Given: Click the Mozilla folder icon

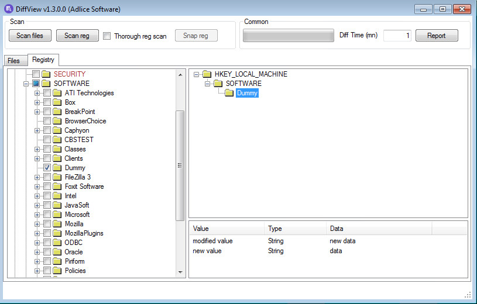Looking at the screenshot, I should (x=57, y=224).
